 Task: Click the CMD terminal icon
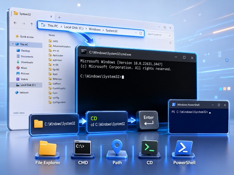[82, 148]
